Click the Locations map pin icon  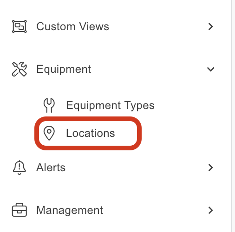[x=49, y=133]
